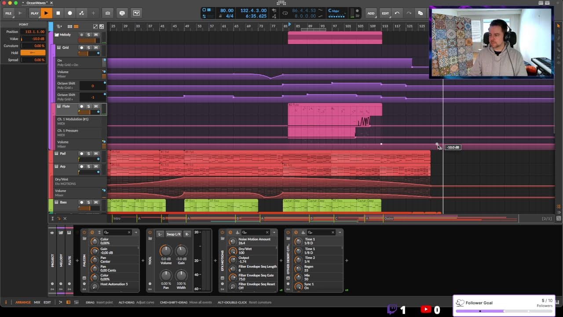
Task: Solo the Melody group track
Action: coord(88,35)
